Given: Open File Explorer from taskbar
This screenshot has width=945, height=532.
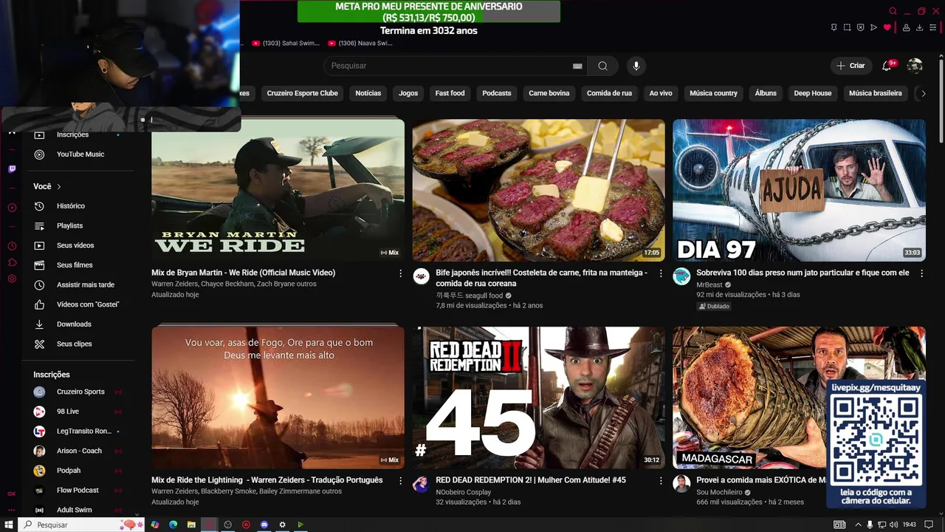Looking at the screenshot, I should 191,525.
